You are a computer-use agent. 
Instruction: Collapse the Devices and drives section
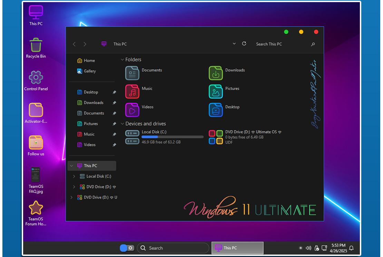coord(122,124)
